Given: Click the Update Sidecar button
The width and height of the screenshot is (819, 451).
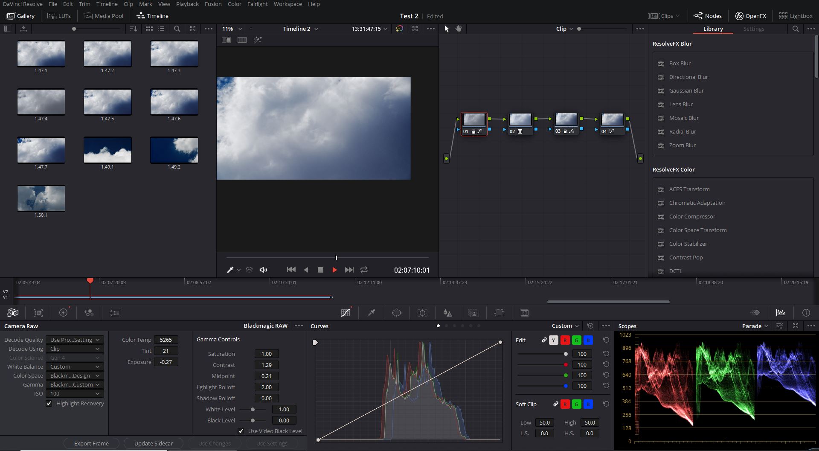Looking at the screenshot, I should pos(154,443).
